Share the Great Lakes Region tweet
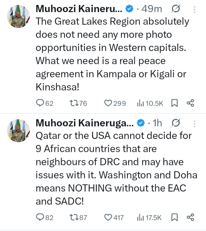 pos(190,103)
